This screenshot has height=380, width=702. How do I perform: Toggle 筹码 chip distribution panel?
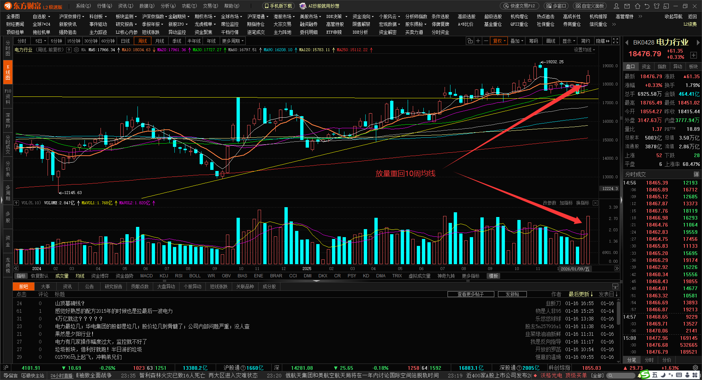pyautogui.click(x=533, y=41)
